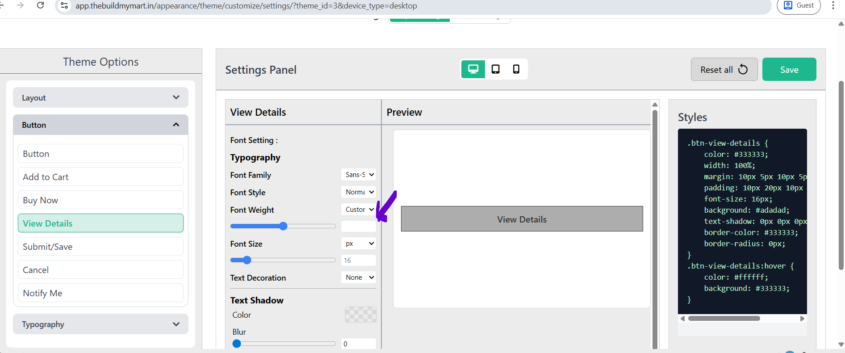Click the Styles scrollbar left arrow
This screenshot has height=353, width=845.
pyautogui.click(x=682, y=319)
